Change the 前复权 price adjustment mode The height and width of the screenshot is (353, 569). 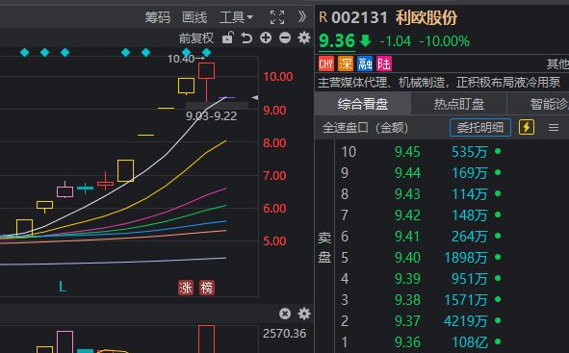196,38
